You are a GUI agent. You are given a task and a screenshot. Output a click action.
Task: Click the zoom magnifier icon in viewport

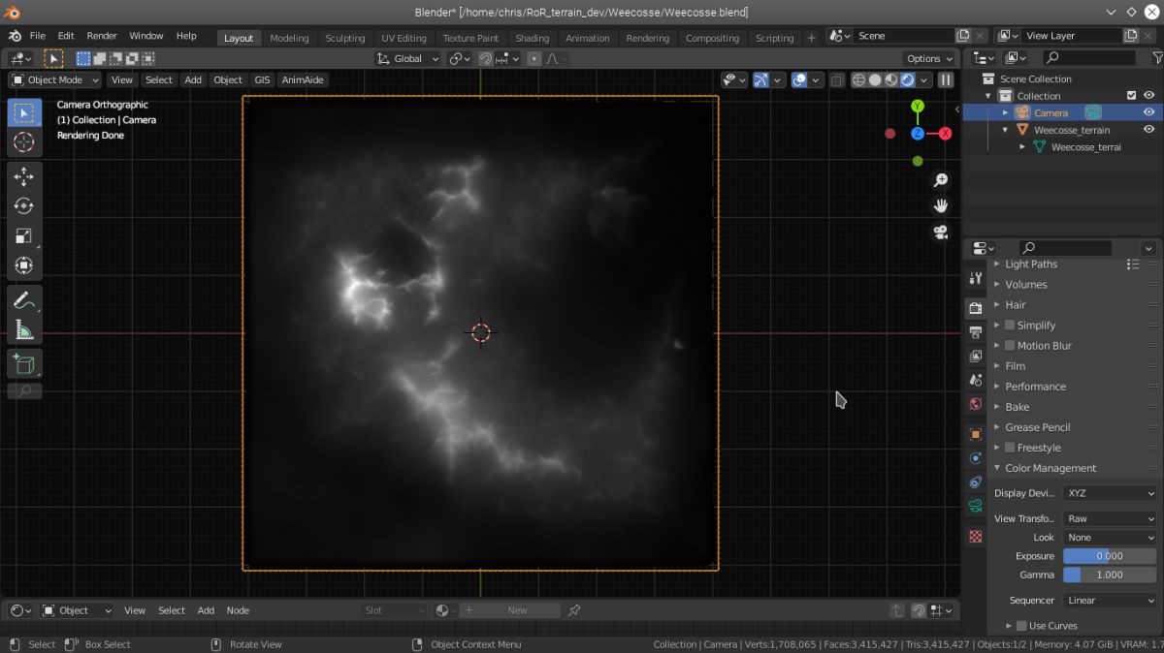coord(940,180)
